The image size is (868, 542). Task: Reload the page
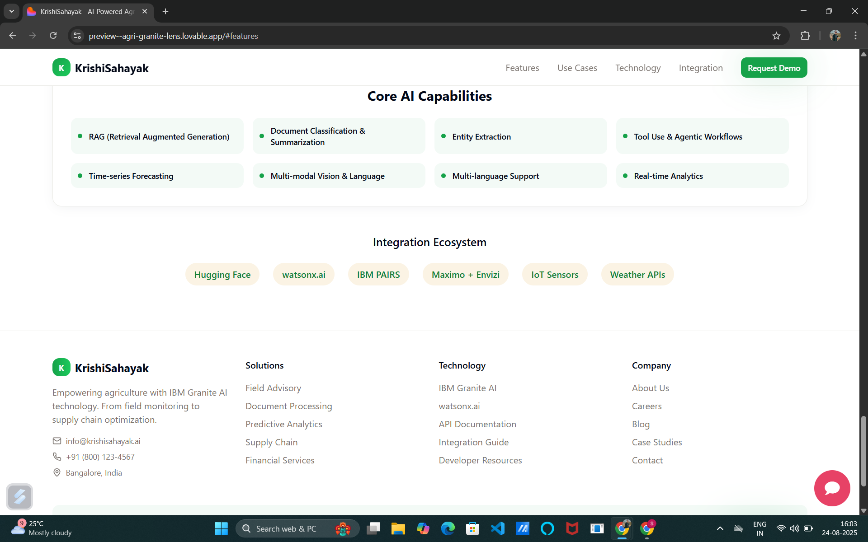pyautogui.click(x=53, y=36)
